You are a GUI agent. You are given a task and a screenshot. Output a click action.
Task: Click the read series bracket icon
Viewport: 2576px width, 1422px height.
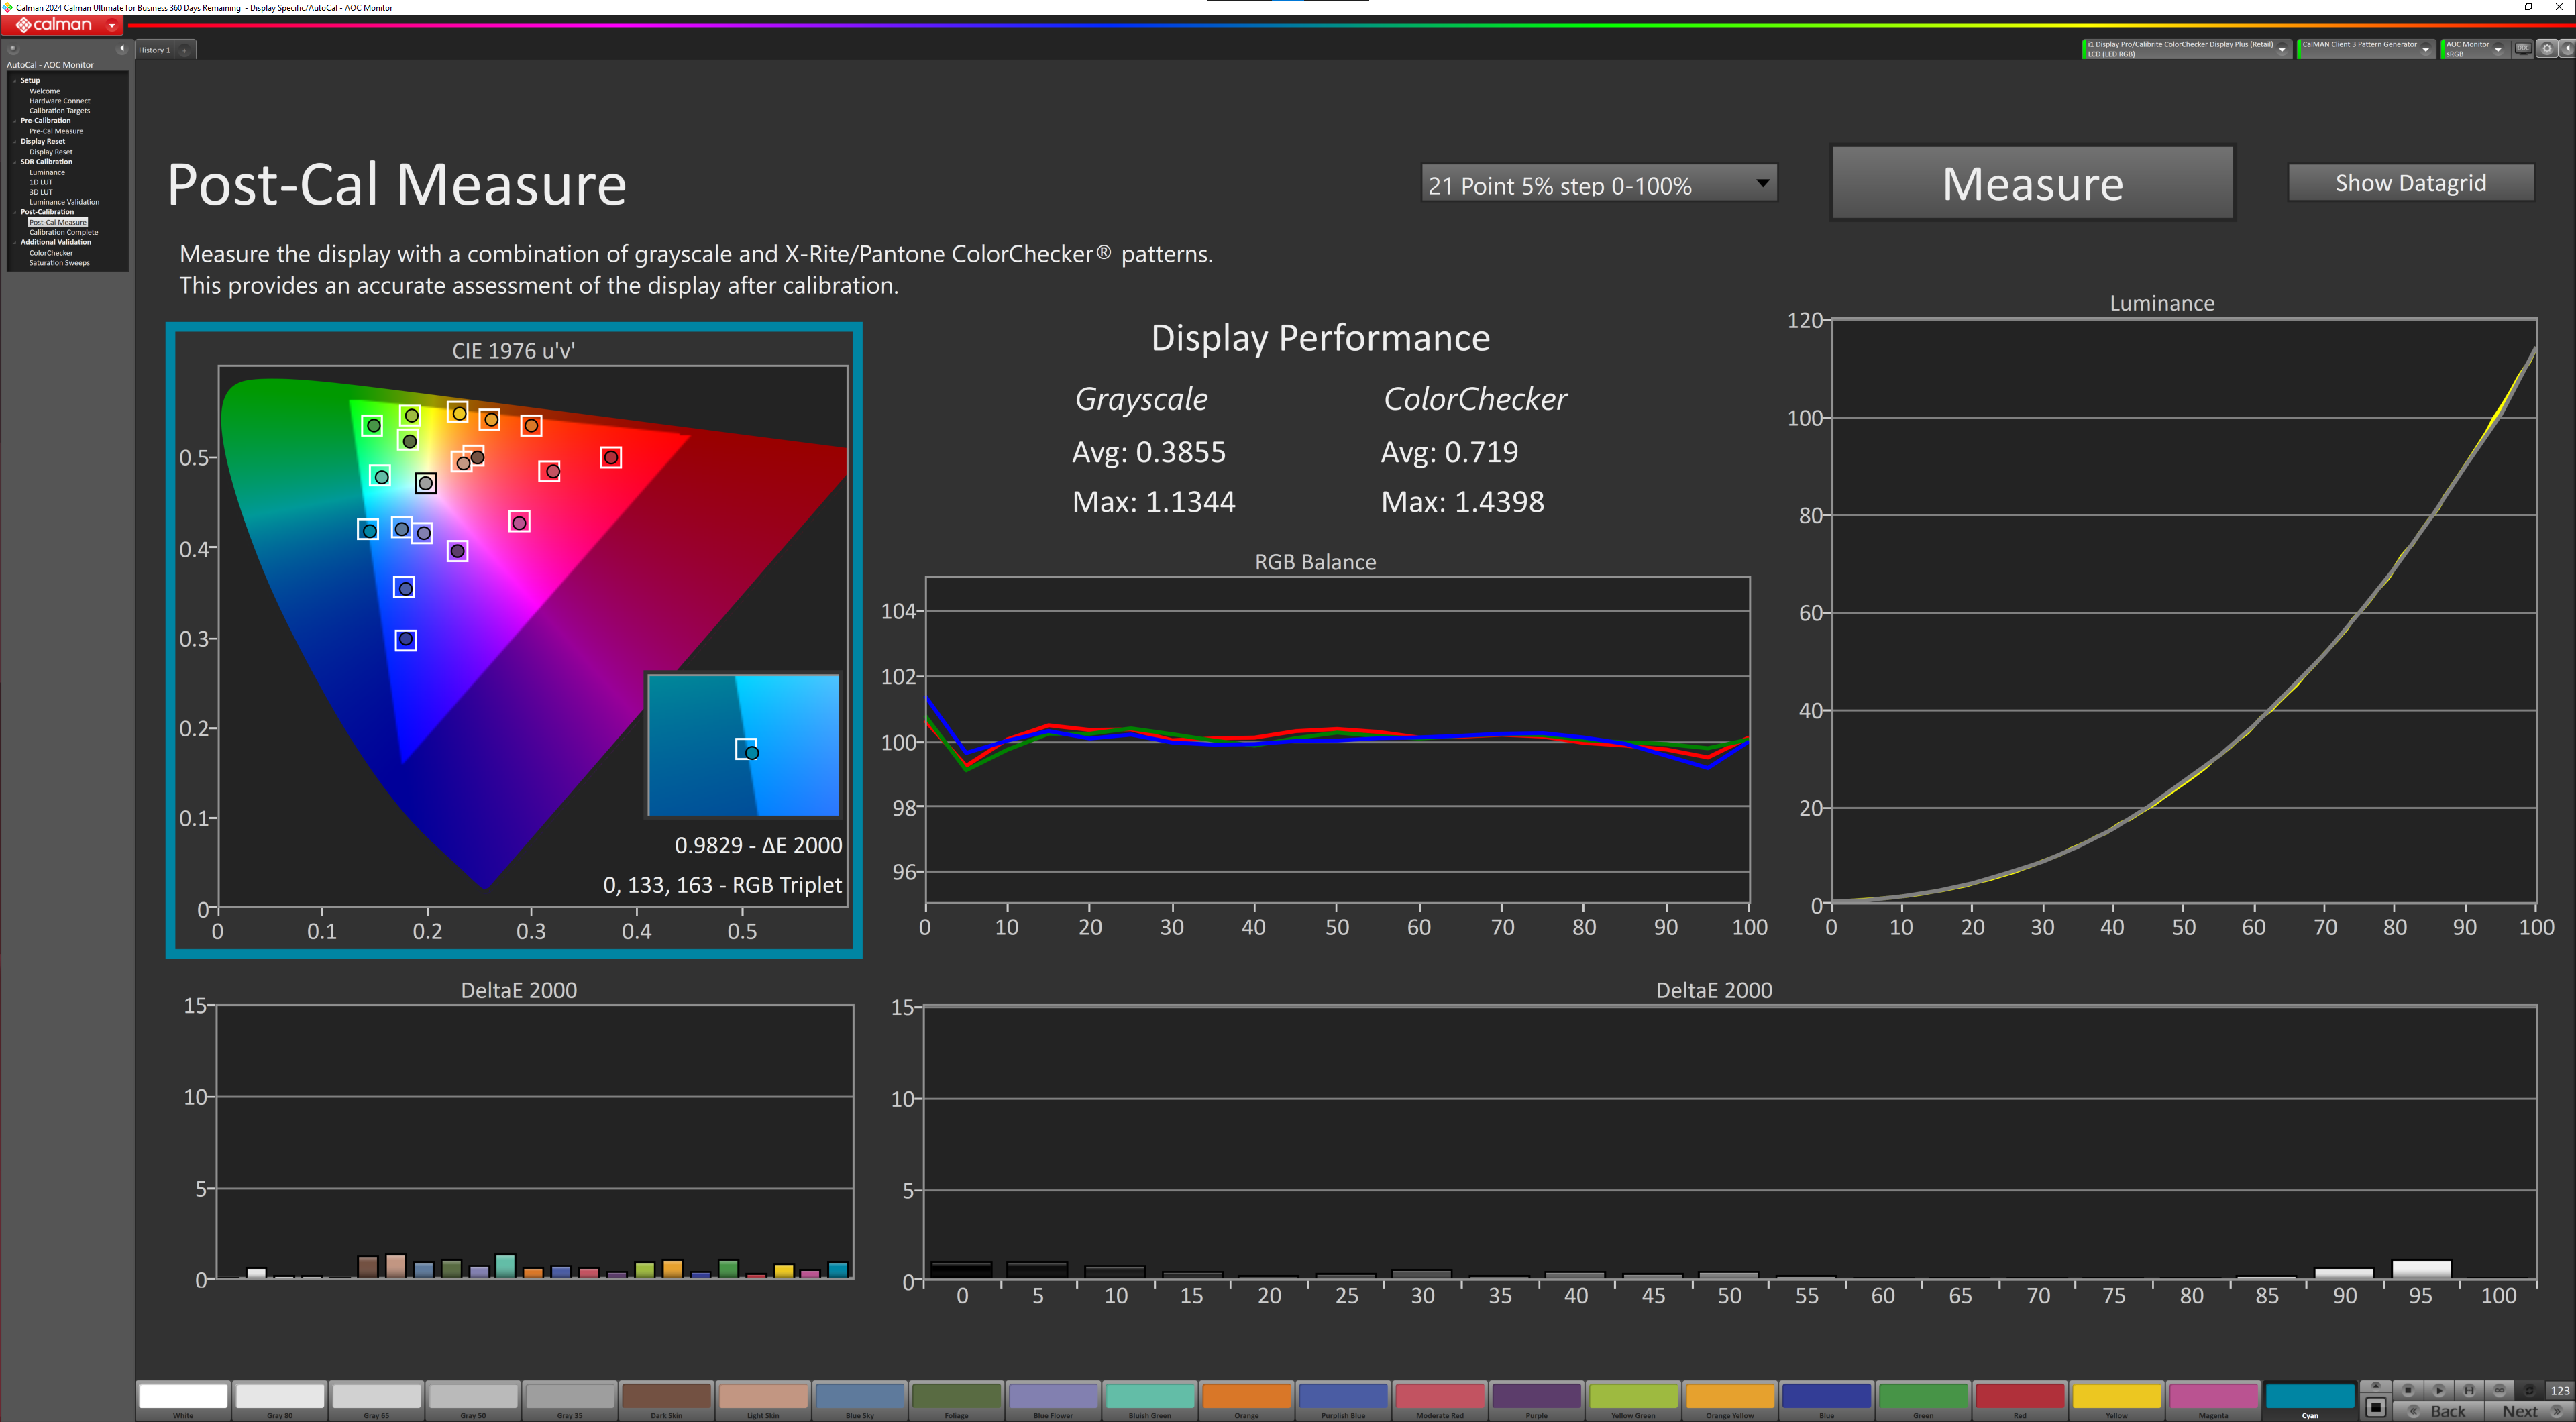pyautogui.click(x=2469, y=1391)
